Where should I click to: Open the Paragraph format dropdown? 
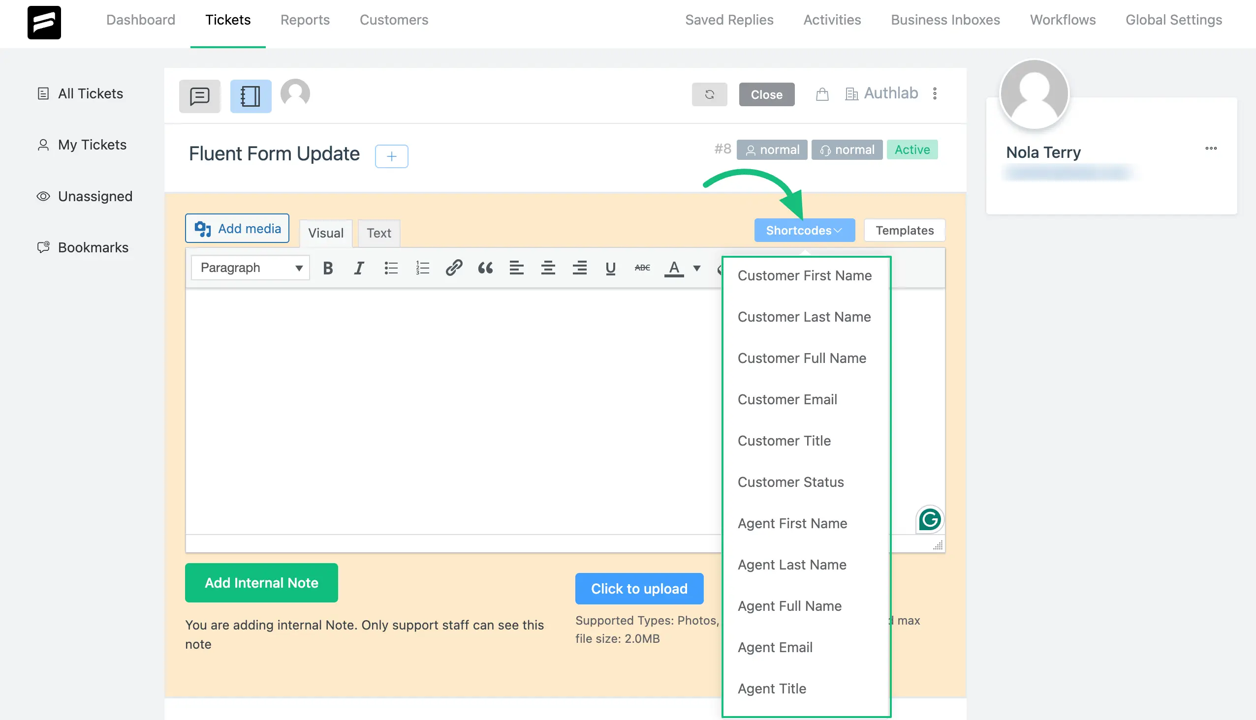tap(251, 268)
